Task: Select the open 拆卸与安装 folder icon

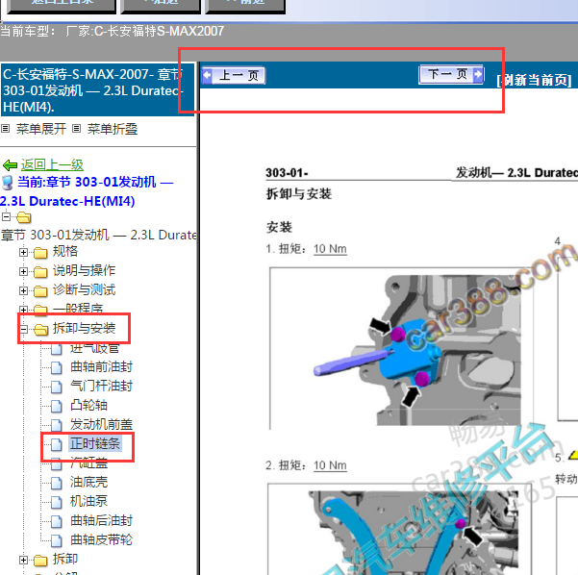Action: point(41,329)
